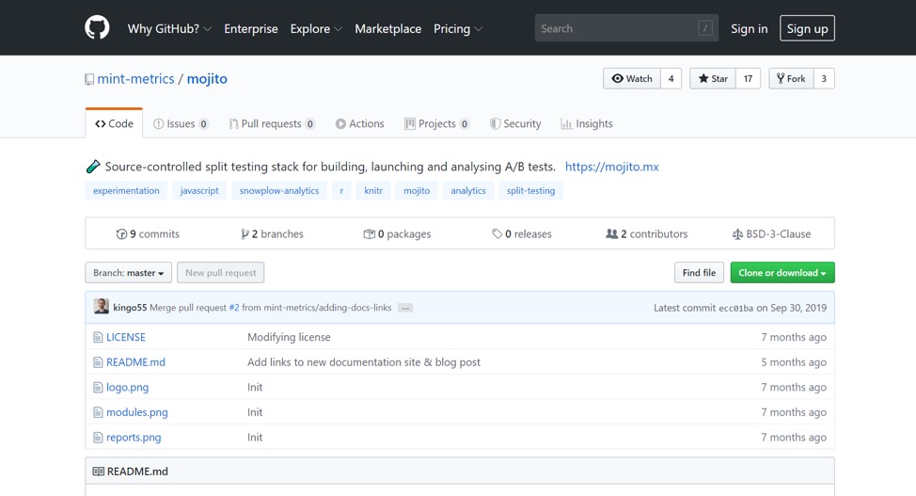Open the forks count 3
916x496 pixels.
[824, 78]
